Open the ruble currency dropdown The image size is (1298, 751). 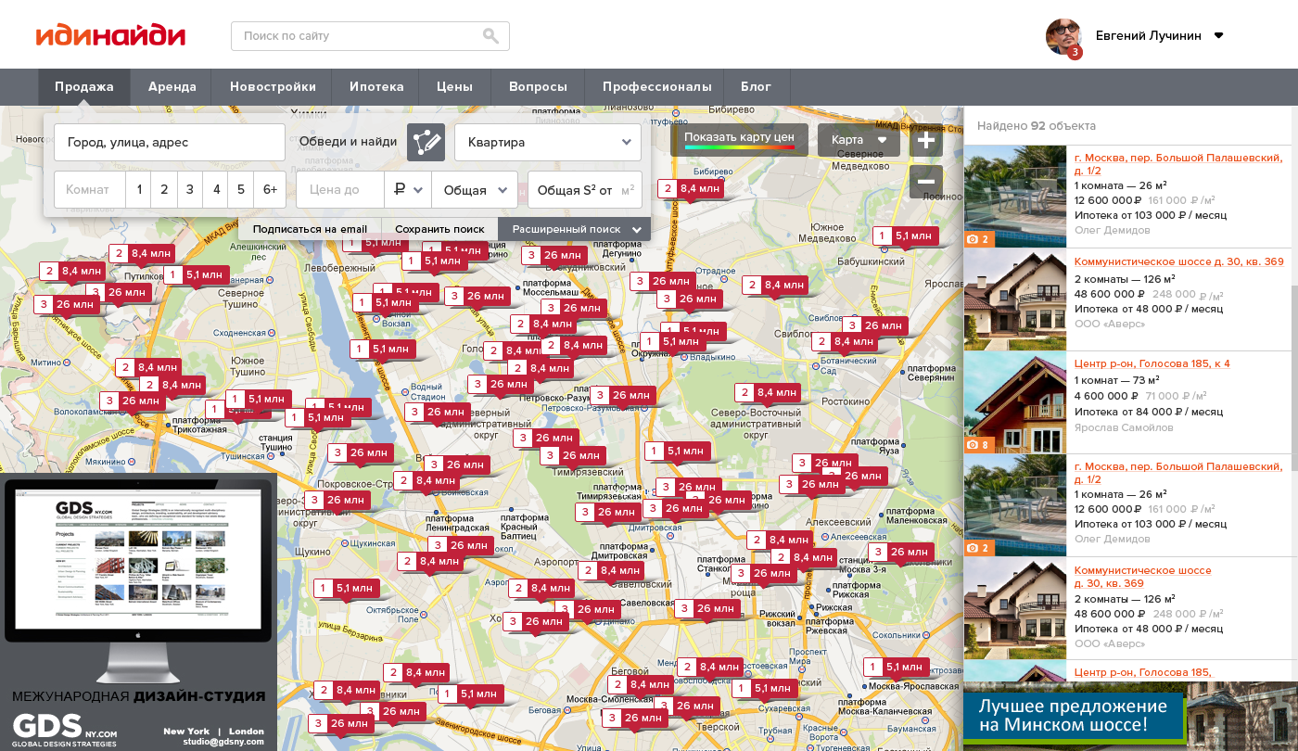click(408, 189)
